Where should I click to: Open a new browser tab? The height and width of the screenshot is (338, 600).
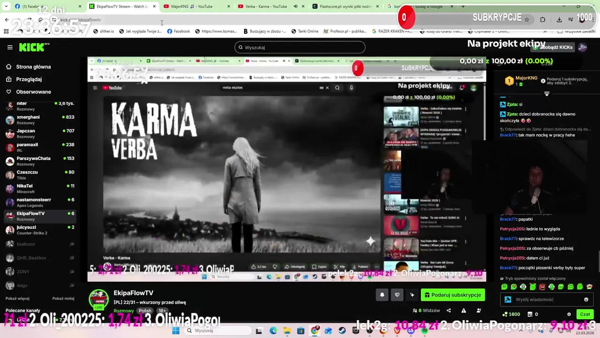coord(463,7)
